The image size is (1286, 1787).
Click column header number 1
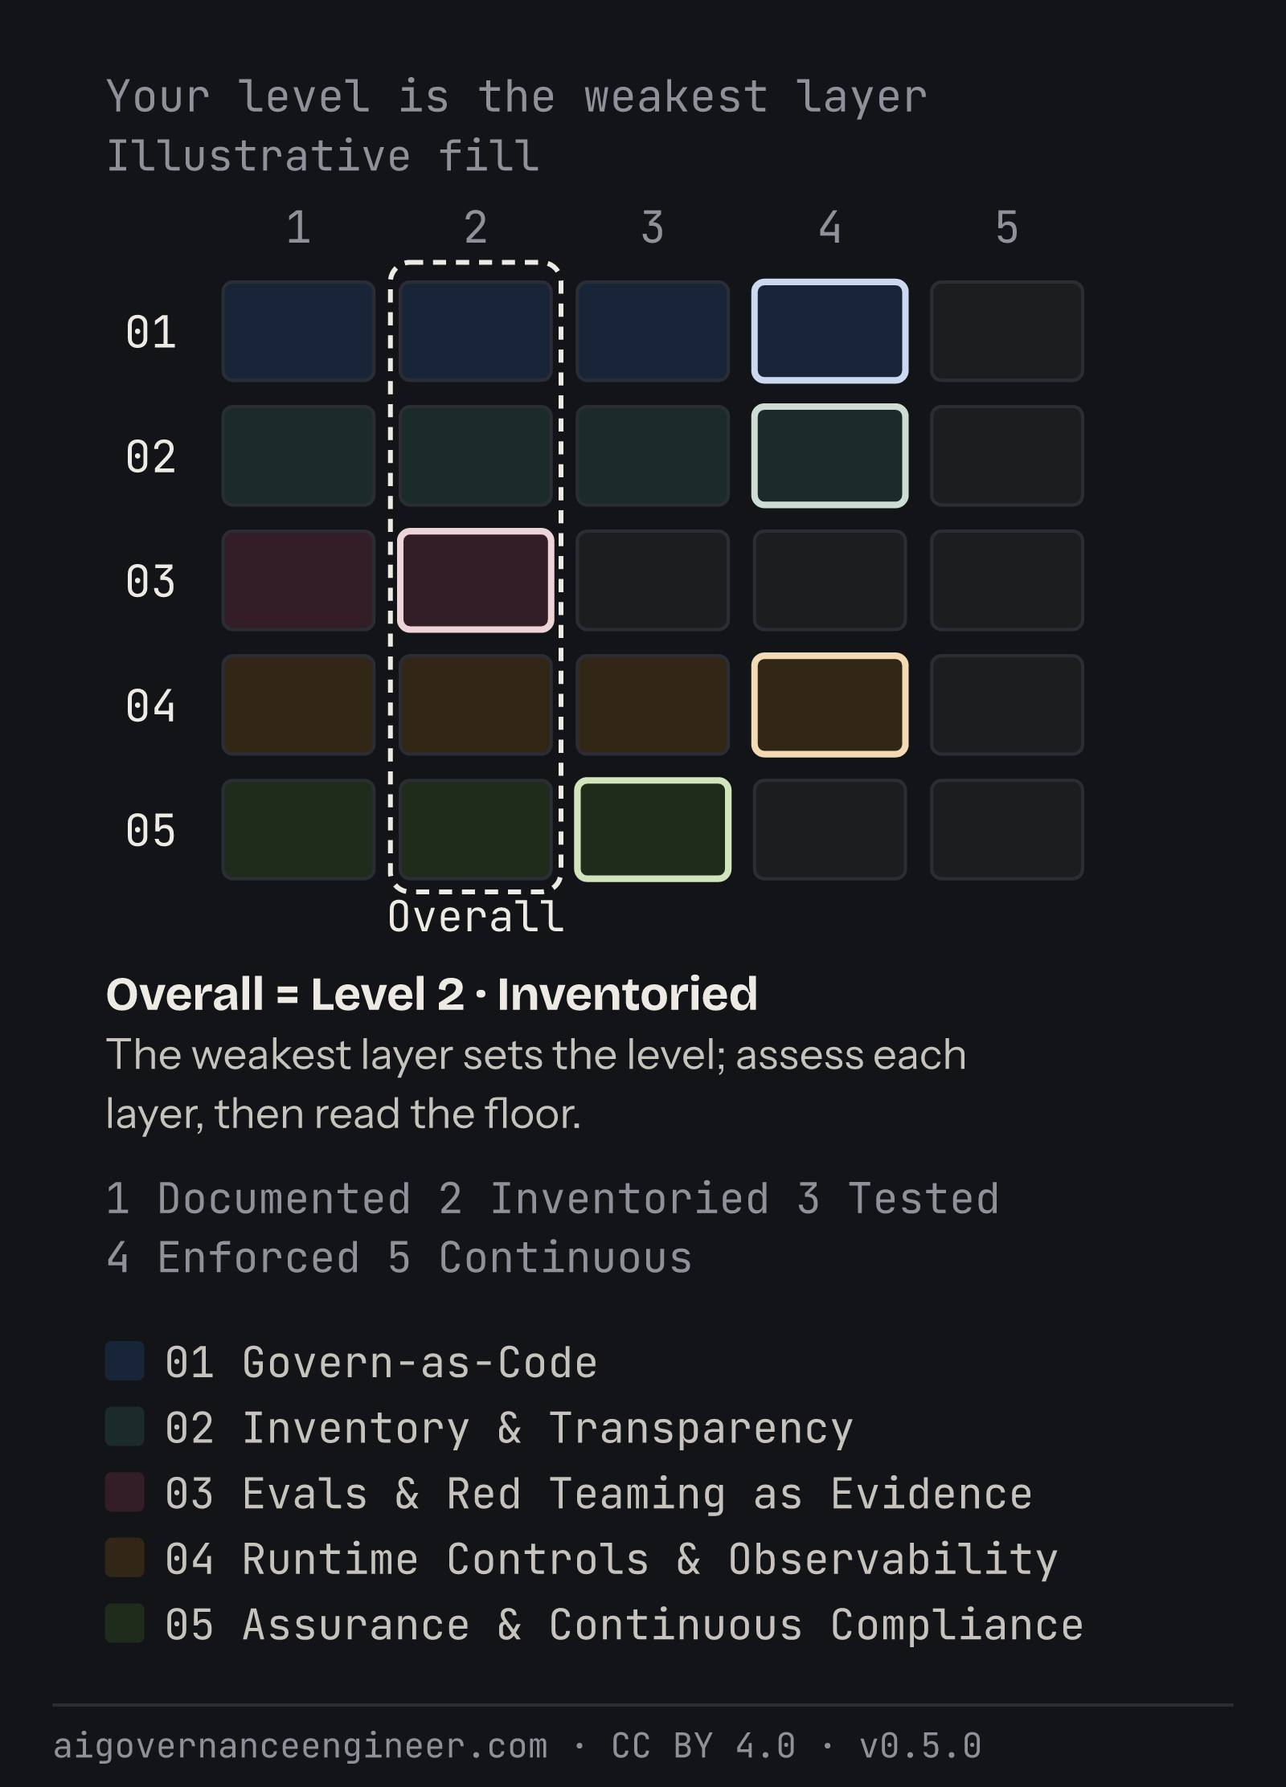(298, 227)
